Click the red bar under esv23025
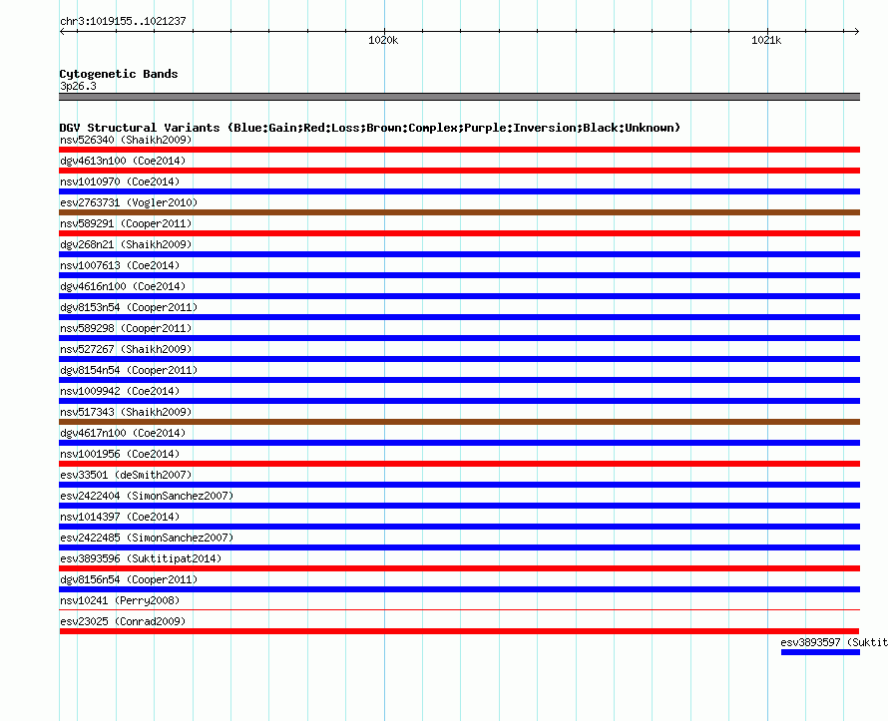Viewport: 888px width, 721px height. (x=459, y=631)
